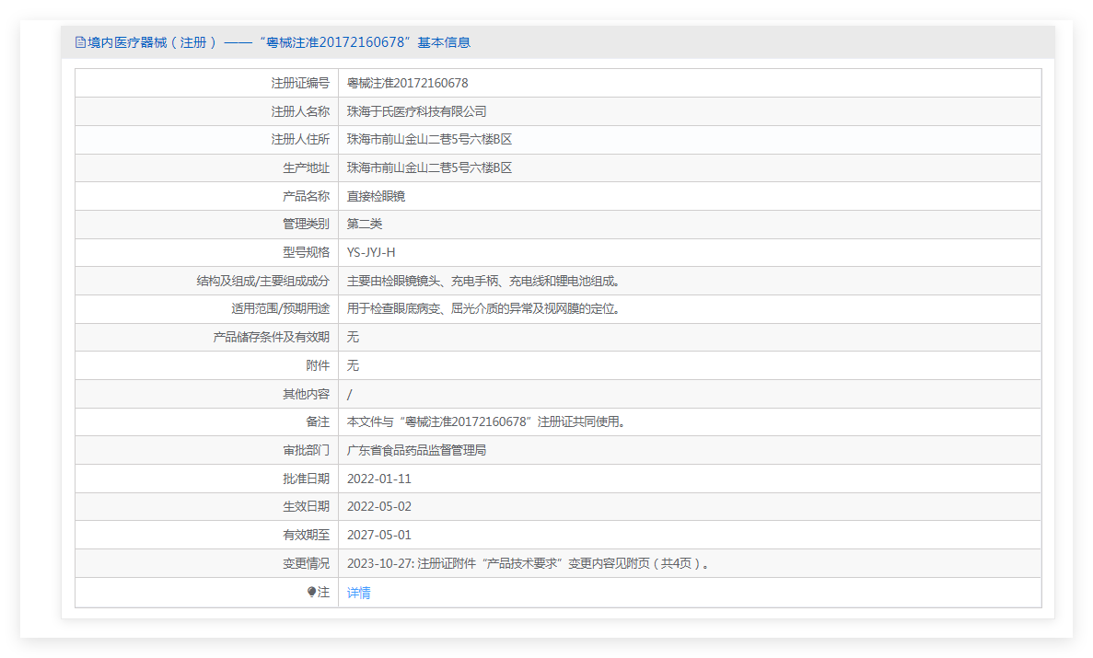
Task: Select the 产品储存条件及有效期 label
Action: point(271,338)
